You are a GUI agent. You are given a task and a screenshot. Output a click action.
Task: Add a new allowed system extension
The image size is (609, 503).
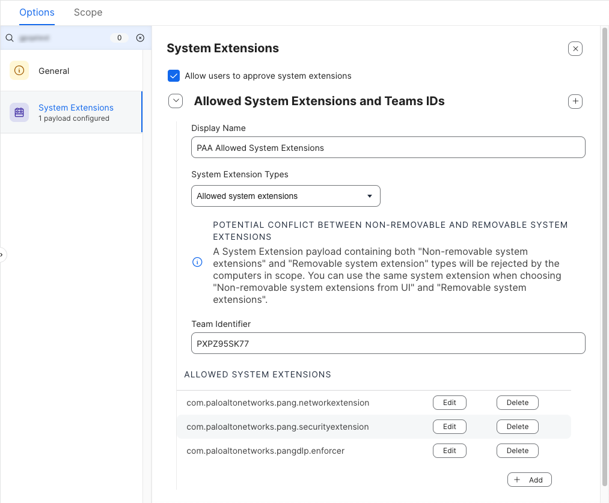tap(529, 480)
